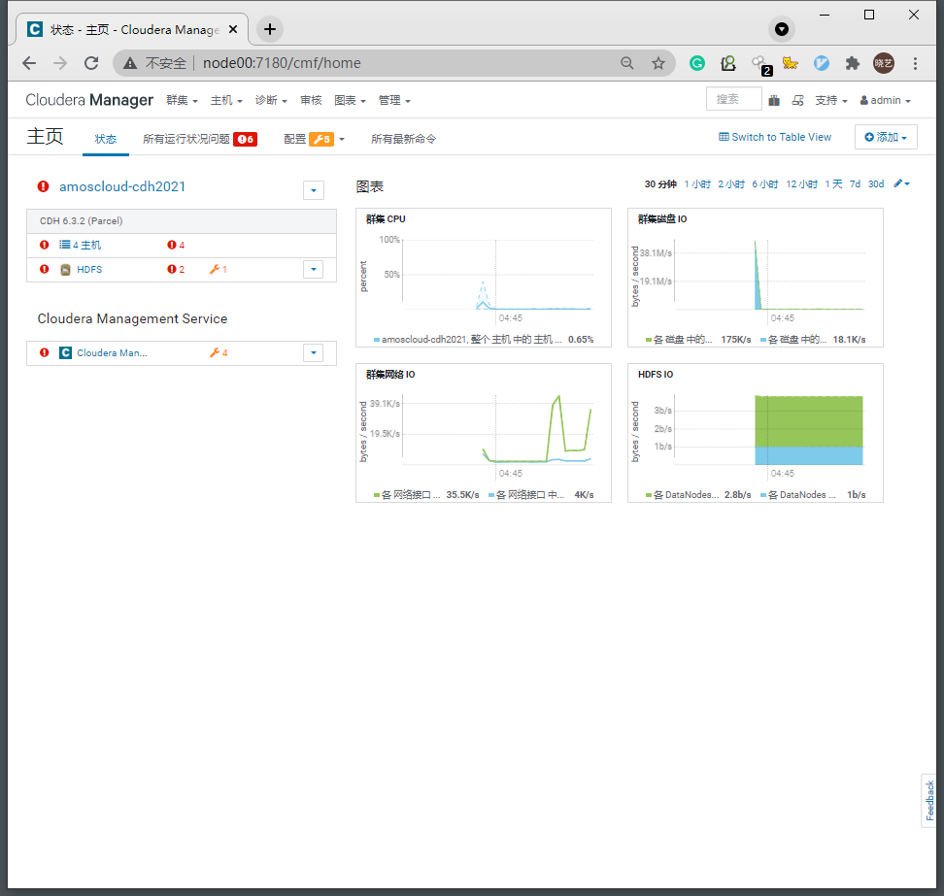Bookmark this page with the star icon

[658, 63]
